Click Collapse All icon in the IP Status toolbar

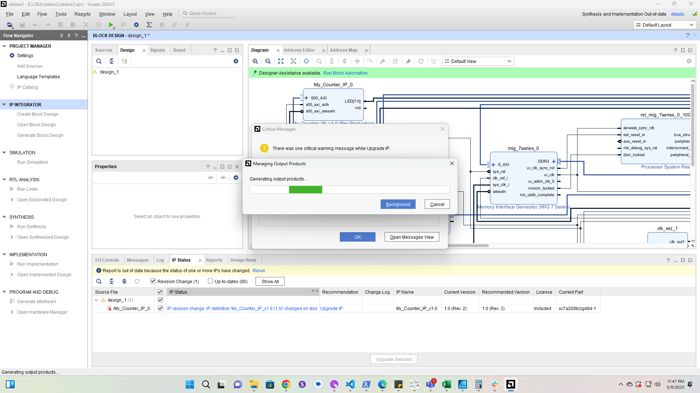click(112, 281)
